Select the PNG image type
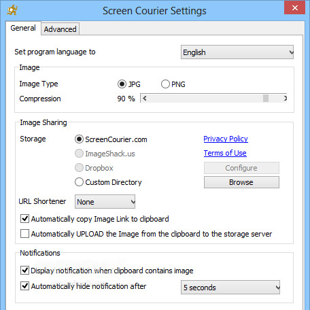The width and height of the screenshot is (310, 310). [165, 84]
